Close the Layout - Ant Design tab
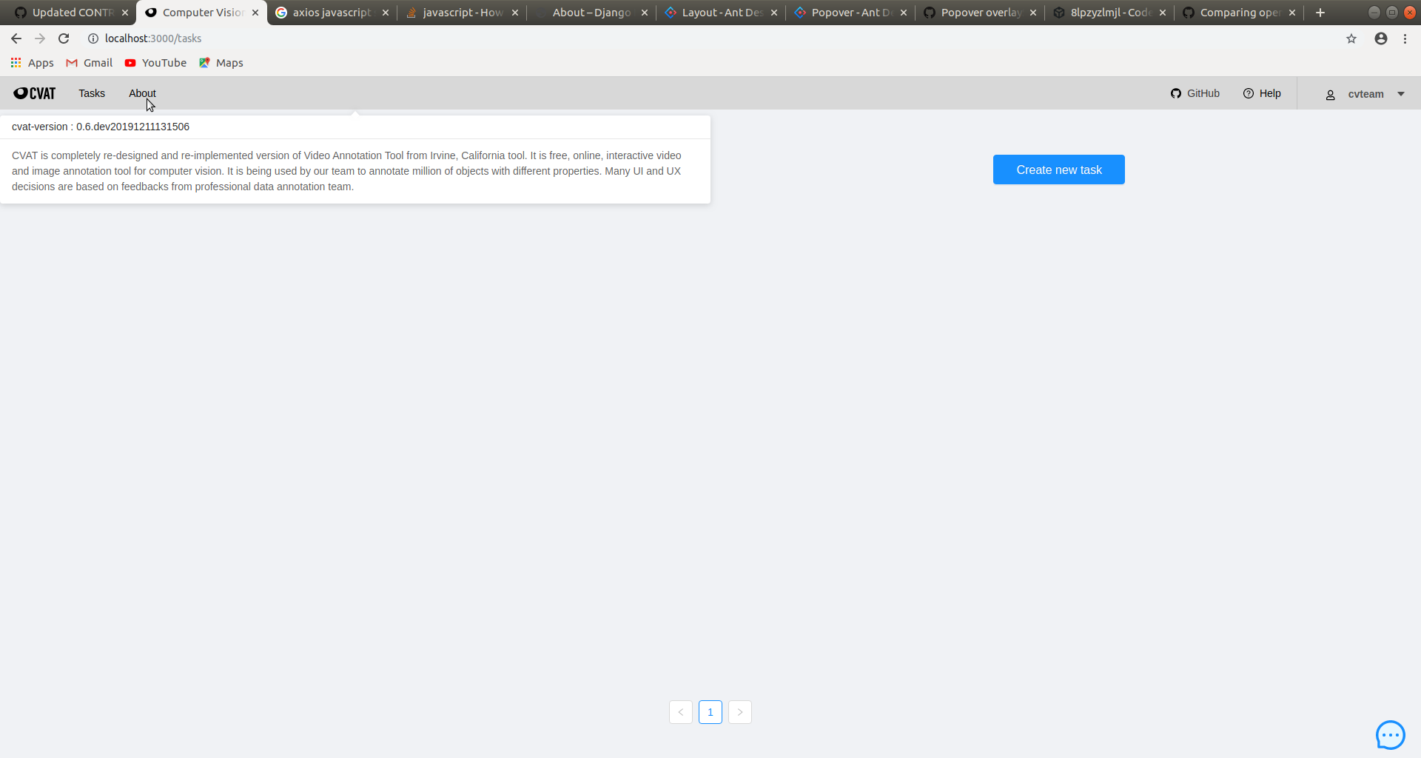 click(x=774, y=13)
